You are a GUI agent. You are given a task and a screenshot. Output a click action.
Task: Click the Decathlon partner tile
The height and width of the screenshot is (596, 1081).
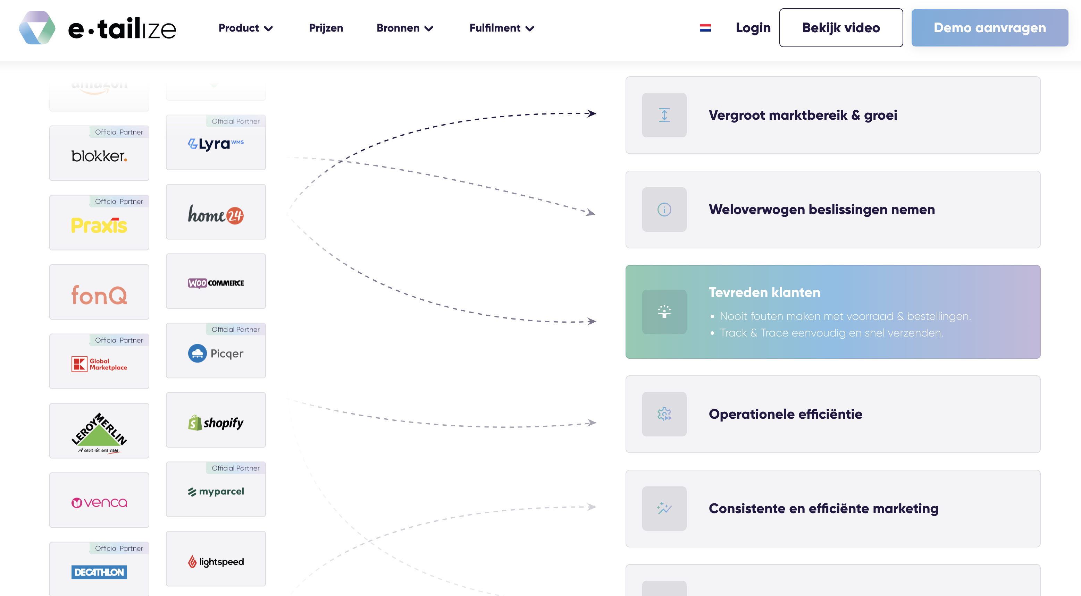tap(99, 570)
